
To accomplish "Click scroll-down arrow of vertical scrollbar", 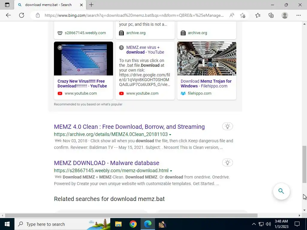I will (304, 211).
